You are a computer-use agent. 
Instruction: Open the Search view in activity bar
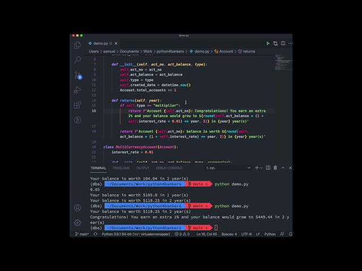pos(77,60)
